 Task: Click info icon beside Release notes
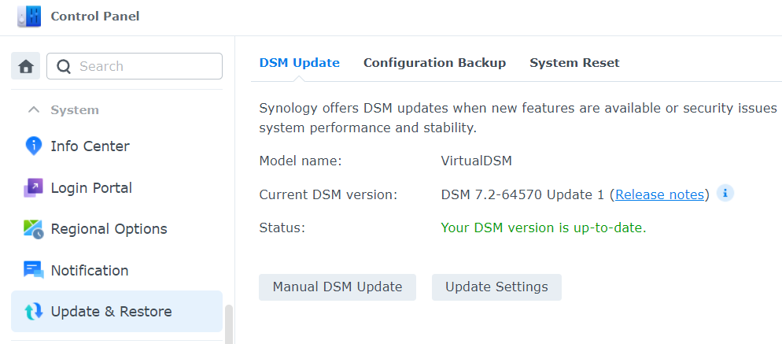pyautogui.click(x=725, y=193)
